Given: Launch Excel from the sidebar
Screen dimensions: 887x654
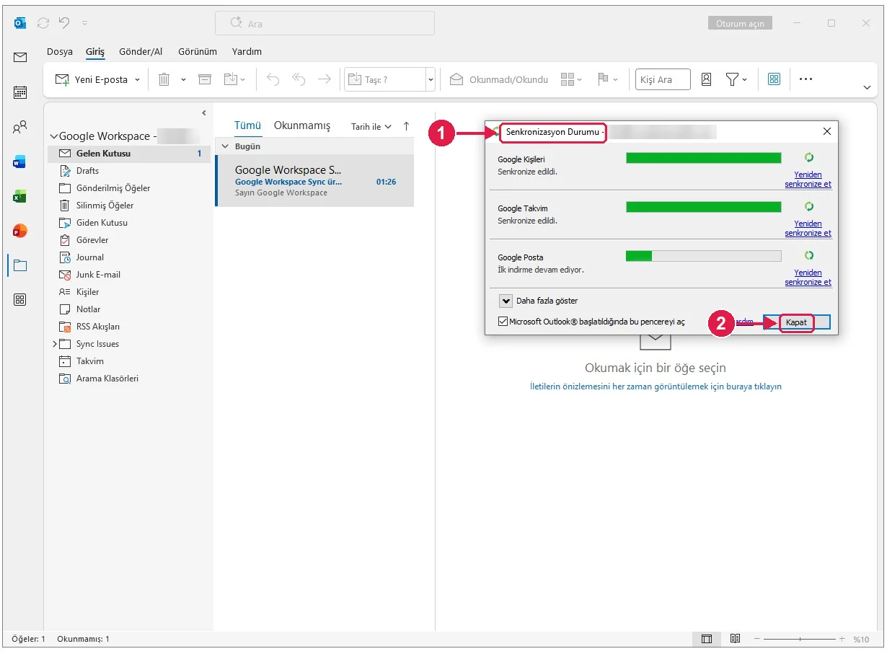Looking at the screenshot, I should pos(20,196).
